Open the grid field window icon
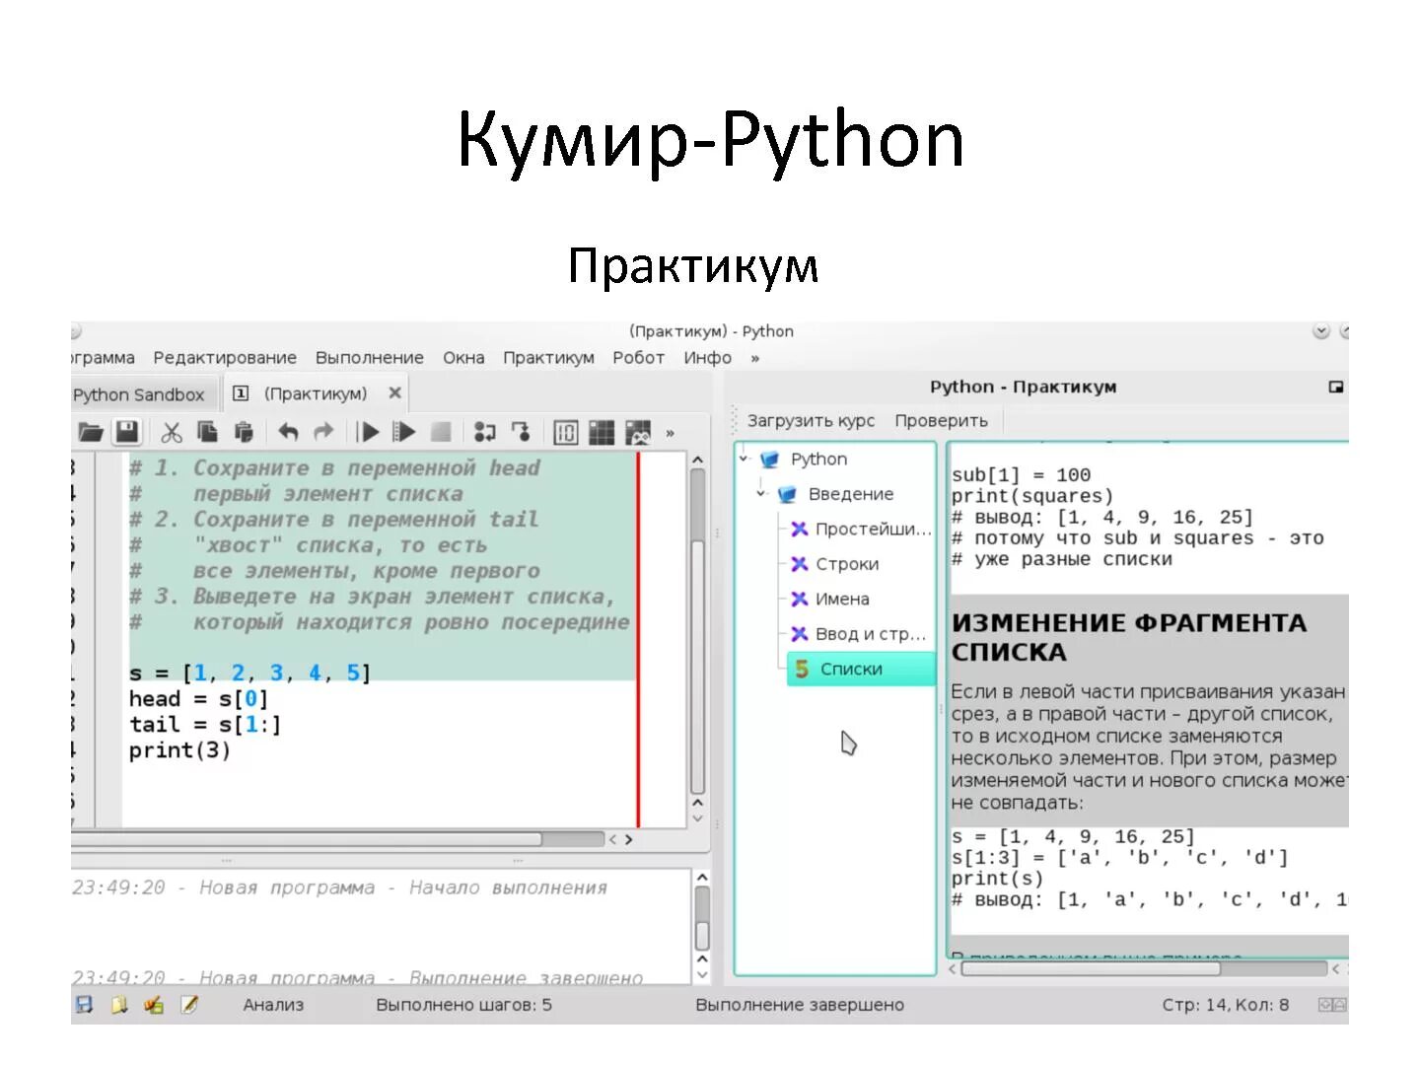1420x1065 pixels. [602, 432]
